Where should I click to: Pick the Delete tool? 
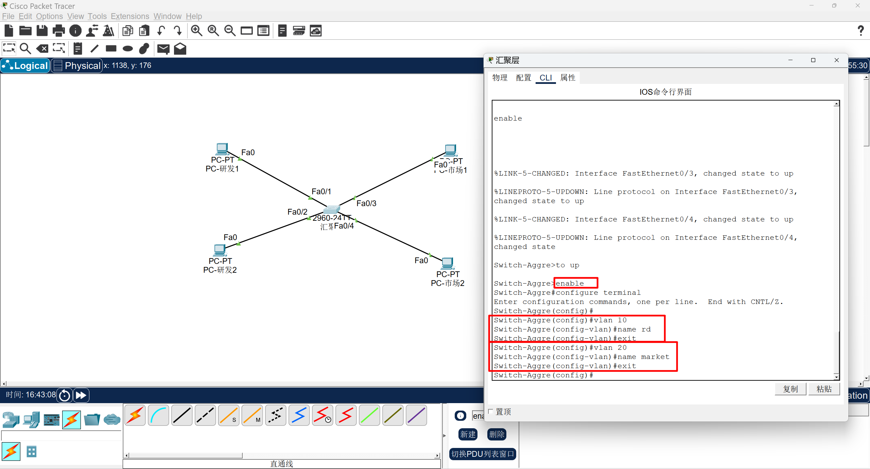click(x=42, y=49)
